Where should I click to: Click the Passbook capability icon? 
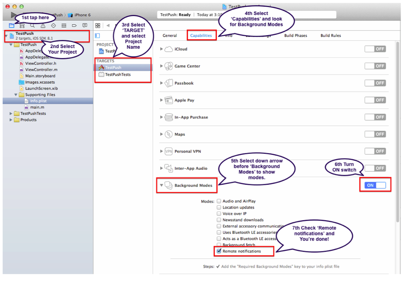pyautogui.click(x=169, y=83)
